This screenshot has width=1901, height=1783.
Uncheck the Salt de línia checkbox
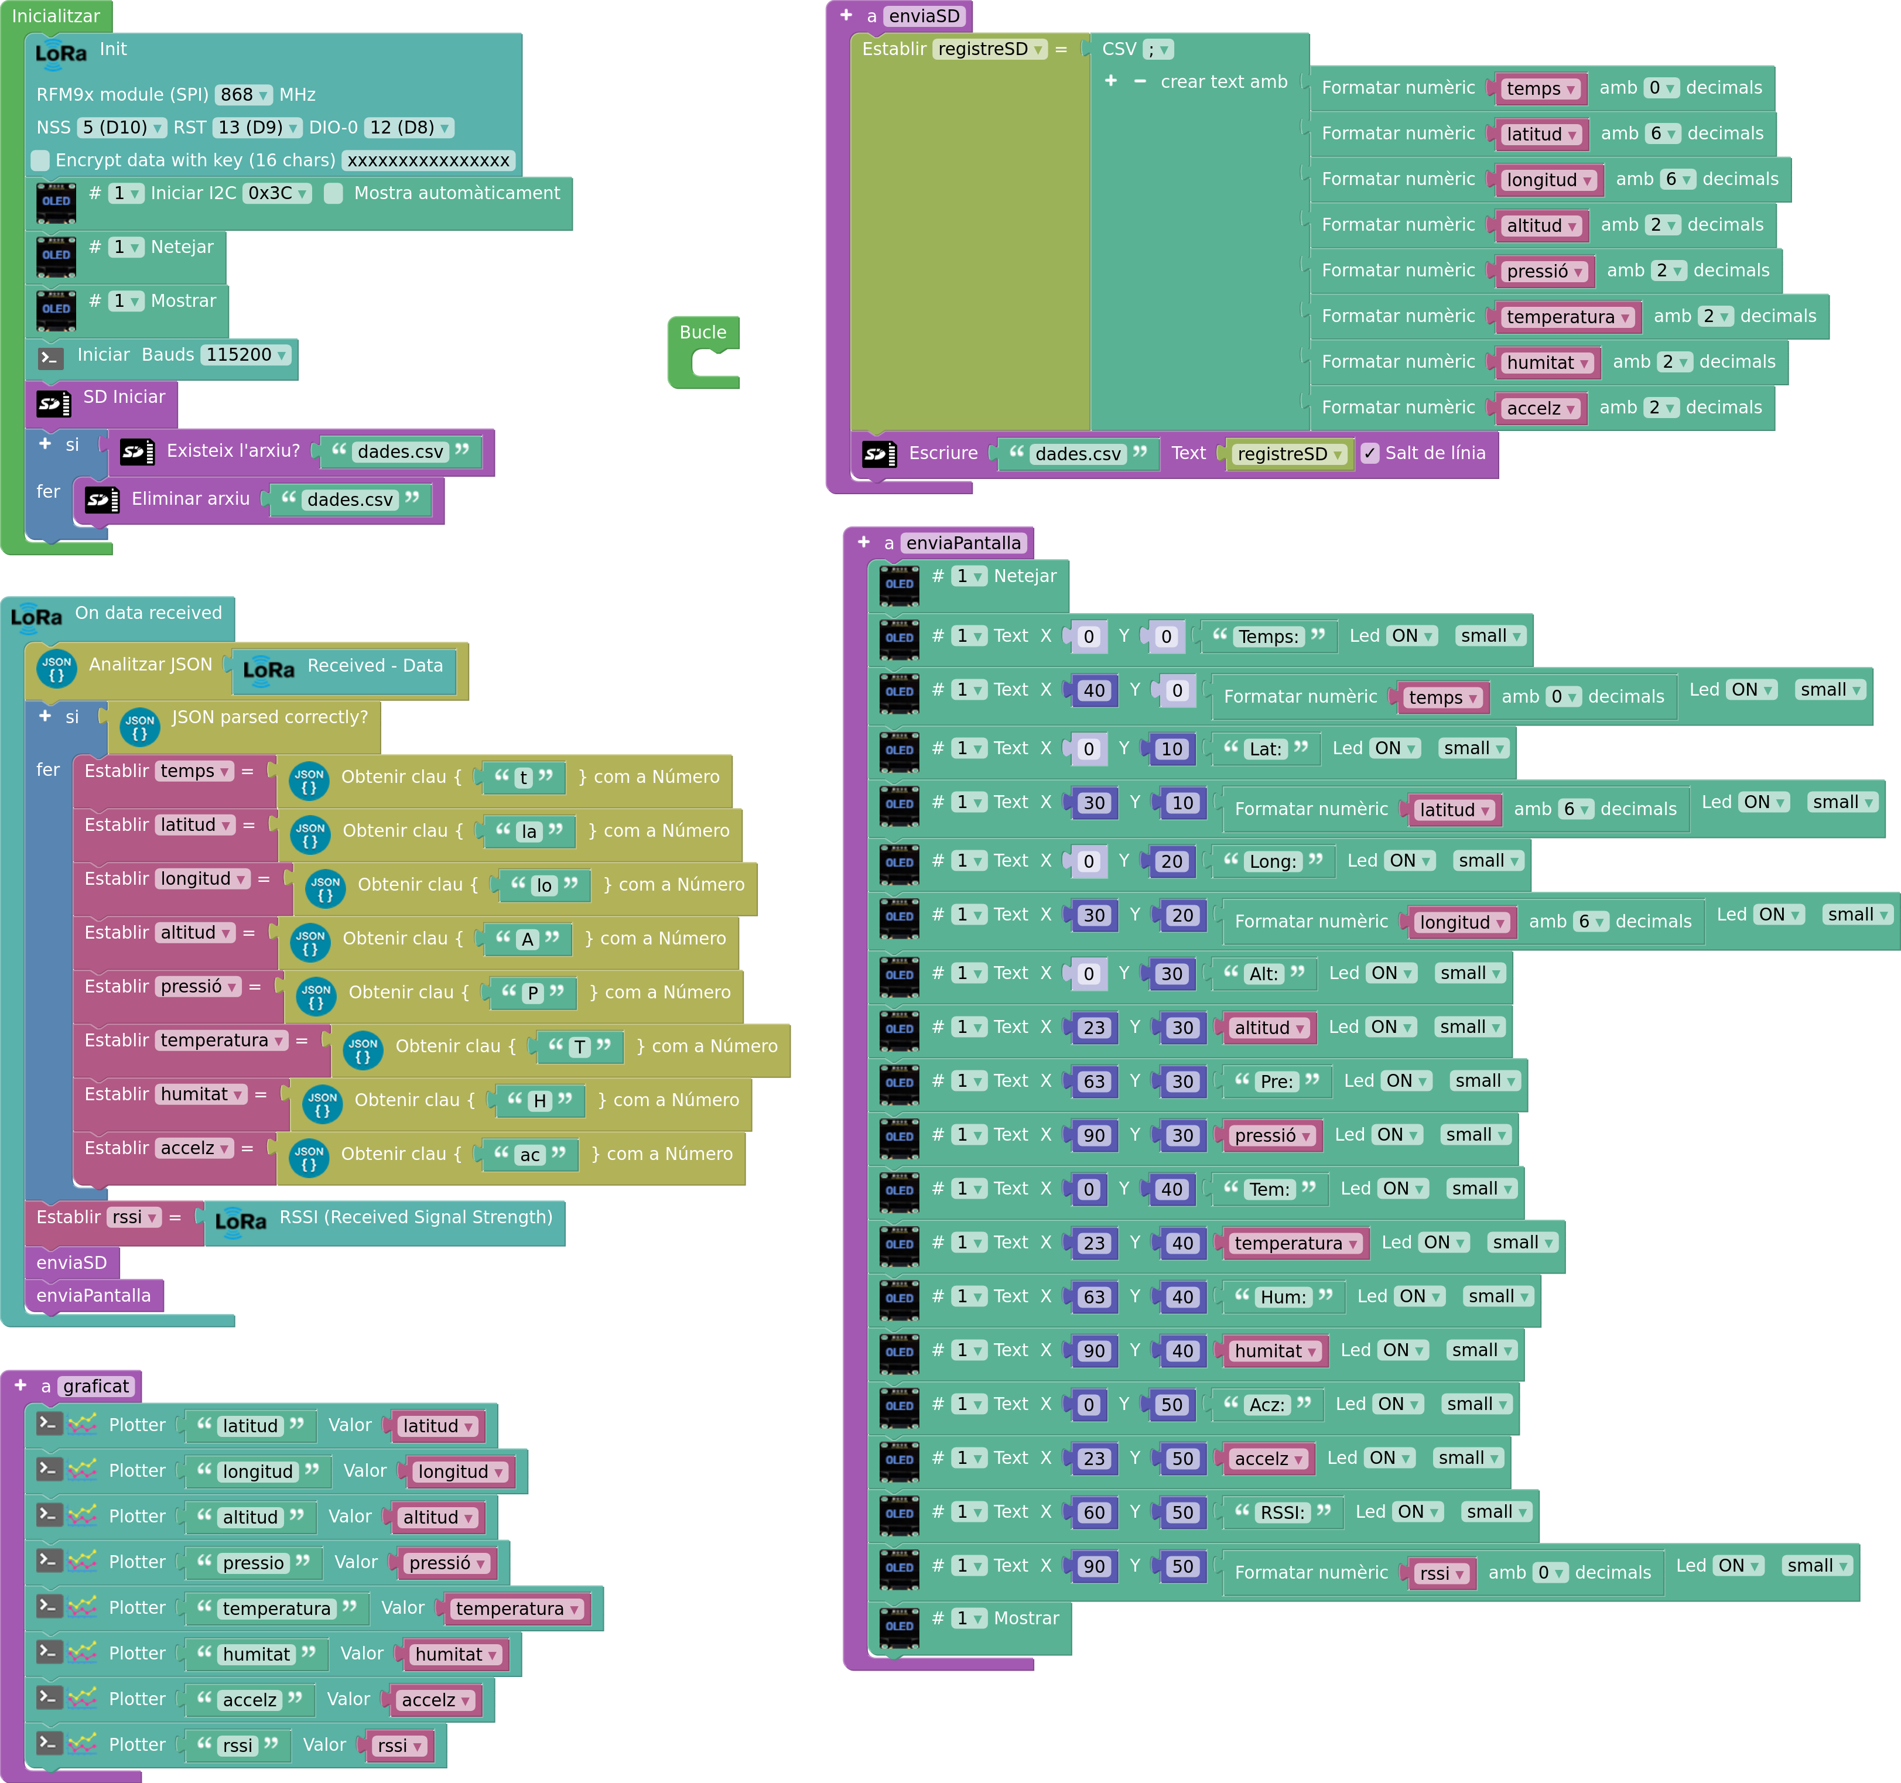click(x=1369, y=453)
